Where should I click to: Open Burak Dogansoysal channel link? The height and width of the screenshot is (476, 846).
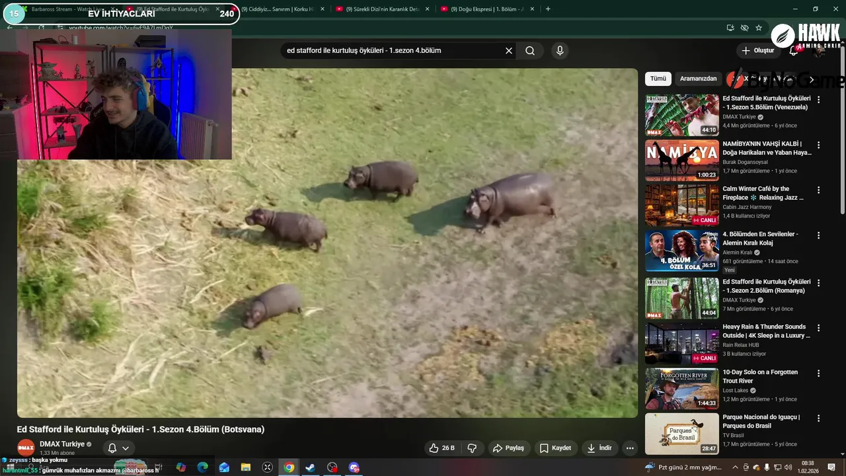point(745,162)
